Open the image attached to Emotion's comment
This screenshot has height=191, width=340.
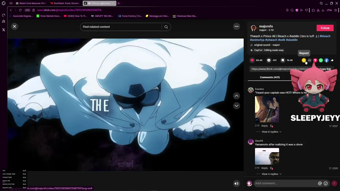(x=267, y=109)
